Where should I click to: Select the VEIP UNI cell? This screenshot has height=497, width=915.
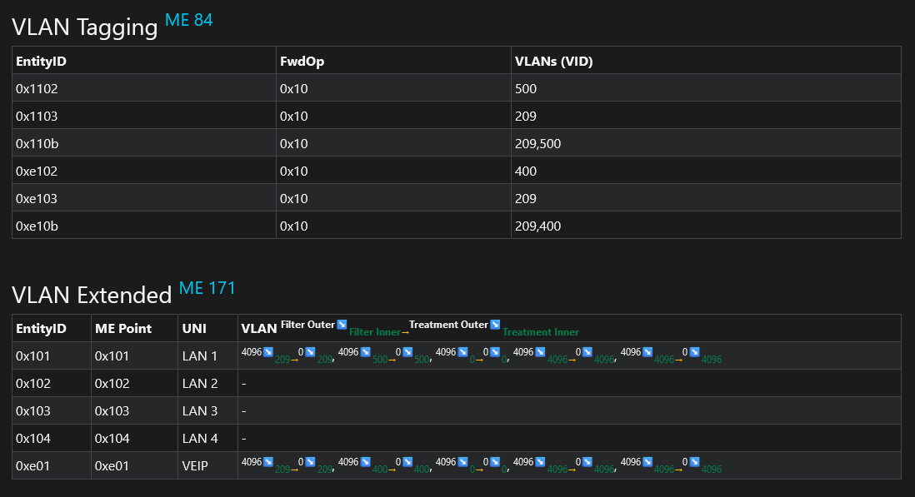pyautogui.click(x=207, y=465)
